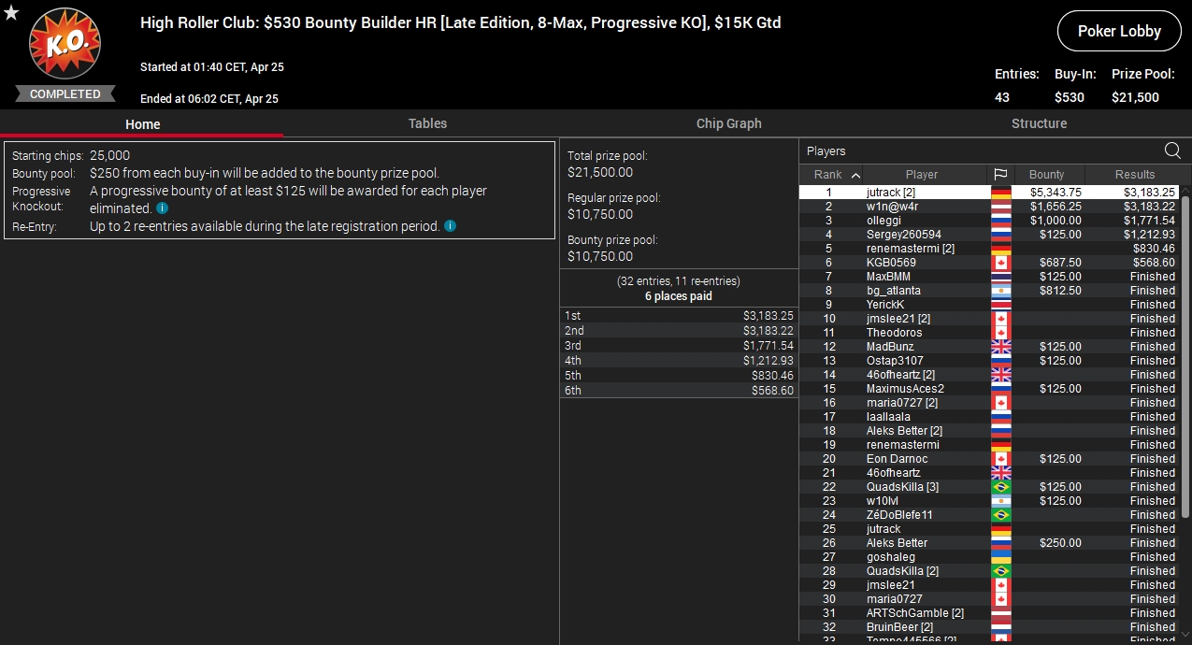Click the favorite star icon

pos(11,12)
